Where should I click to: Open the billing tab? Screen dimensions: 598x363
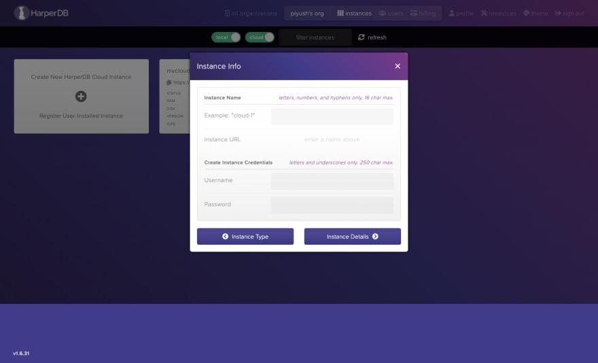(423, 14)
